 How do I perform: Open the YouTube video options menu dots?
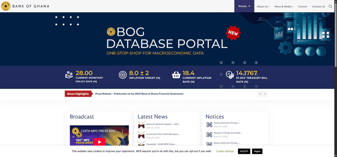pos(123,131)
